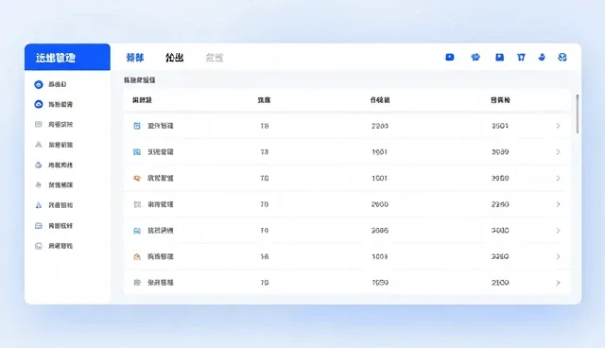
Task: Click the 70 cell in the row ending 2290
Action: pyautogui.click(x=265, y=204)
